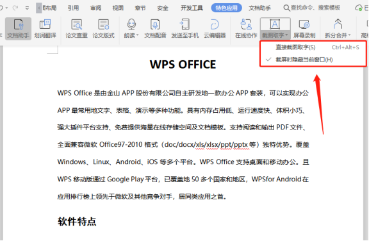This screenshot has height=241, width=369.
Task: Launch 论文查重 plagiarism check
Action: 76,28
